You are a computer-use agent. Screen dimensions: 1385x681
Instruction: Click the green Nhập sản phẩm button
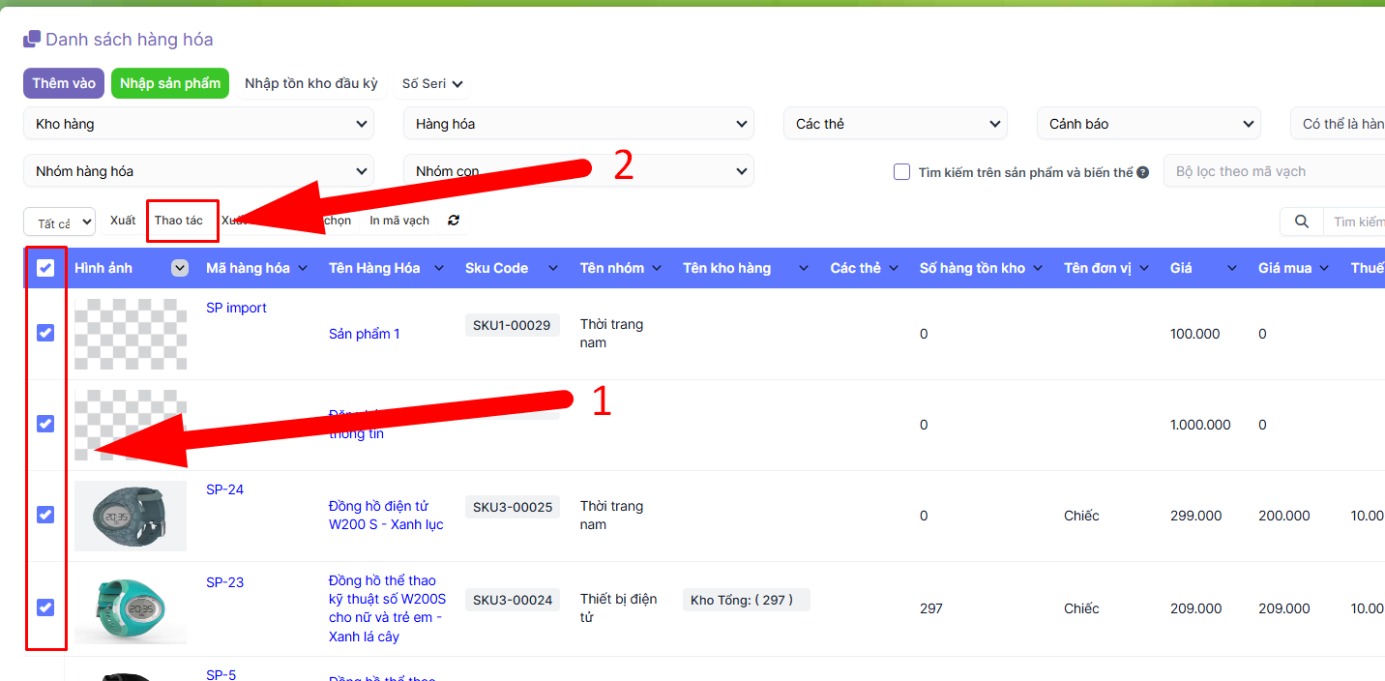170,83
